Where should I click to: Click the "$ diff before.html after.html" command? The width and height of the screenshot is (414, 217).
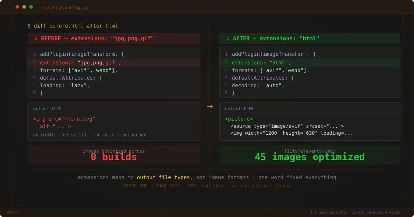click(x=73, y=25)
